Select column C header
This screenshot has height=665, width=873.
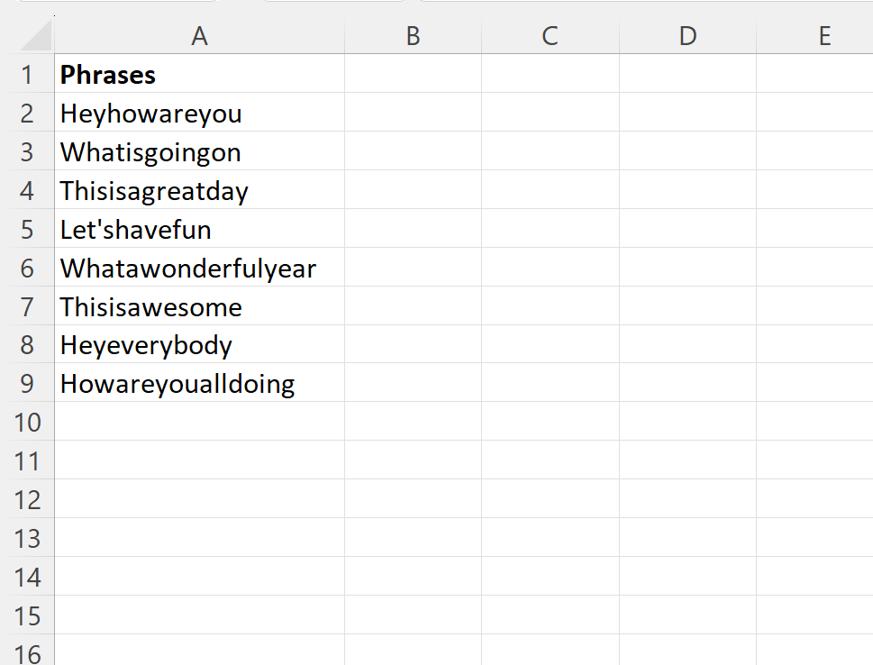pyautogui.click(x=550, y=36)
